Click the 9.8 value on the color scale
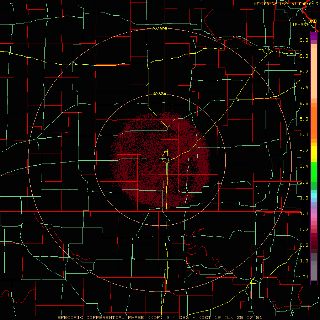Viewport: 320px width, 320px height. pos(304,40)
